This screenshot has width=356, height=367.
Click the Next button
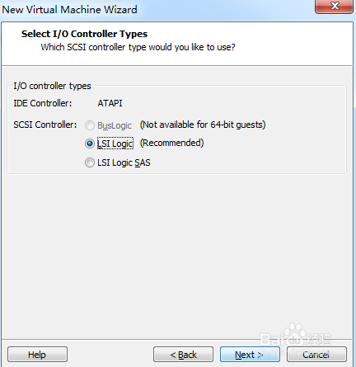coord(250,355)
